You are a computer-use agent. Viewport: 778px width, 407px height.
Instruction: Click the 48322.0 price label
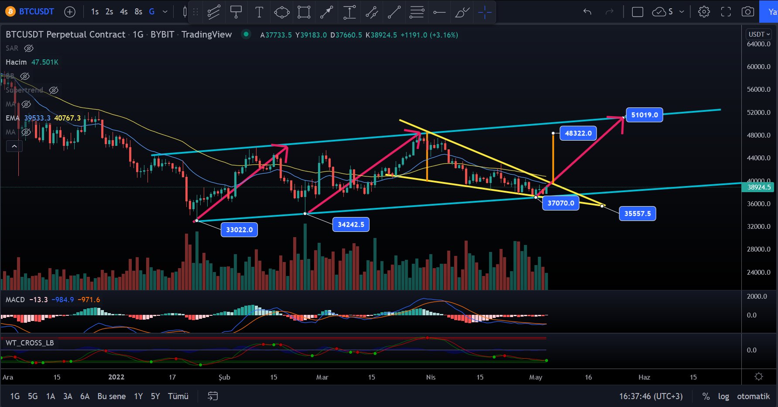click(578, 133)
